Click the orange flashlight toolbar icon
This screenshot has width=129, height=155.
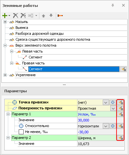tap(60, 15)
